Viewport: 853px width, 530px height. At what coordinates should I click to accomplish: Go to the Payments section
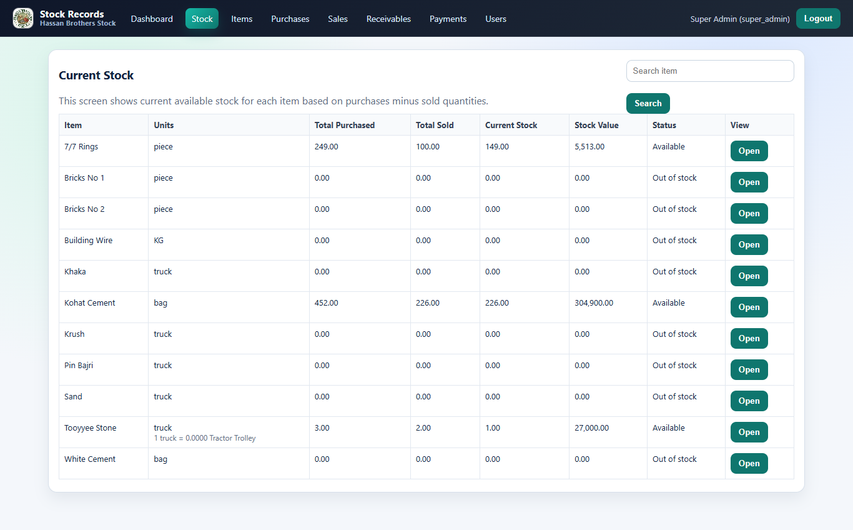[448, 19]
